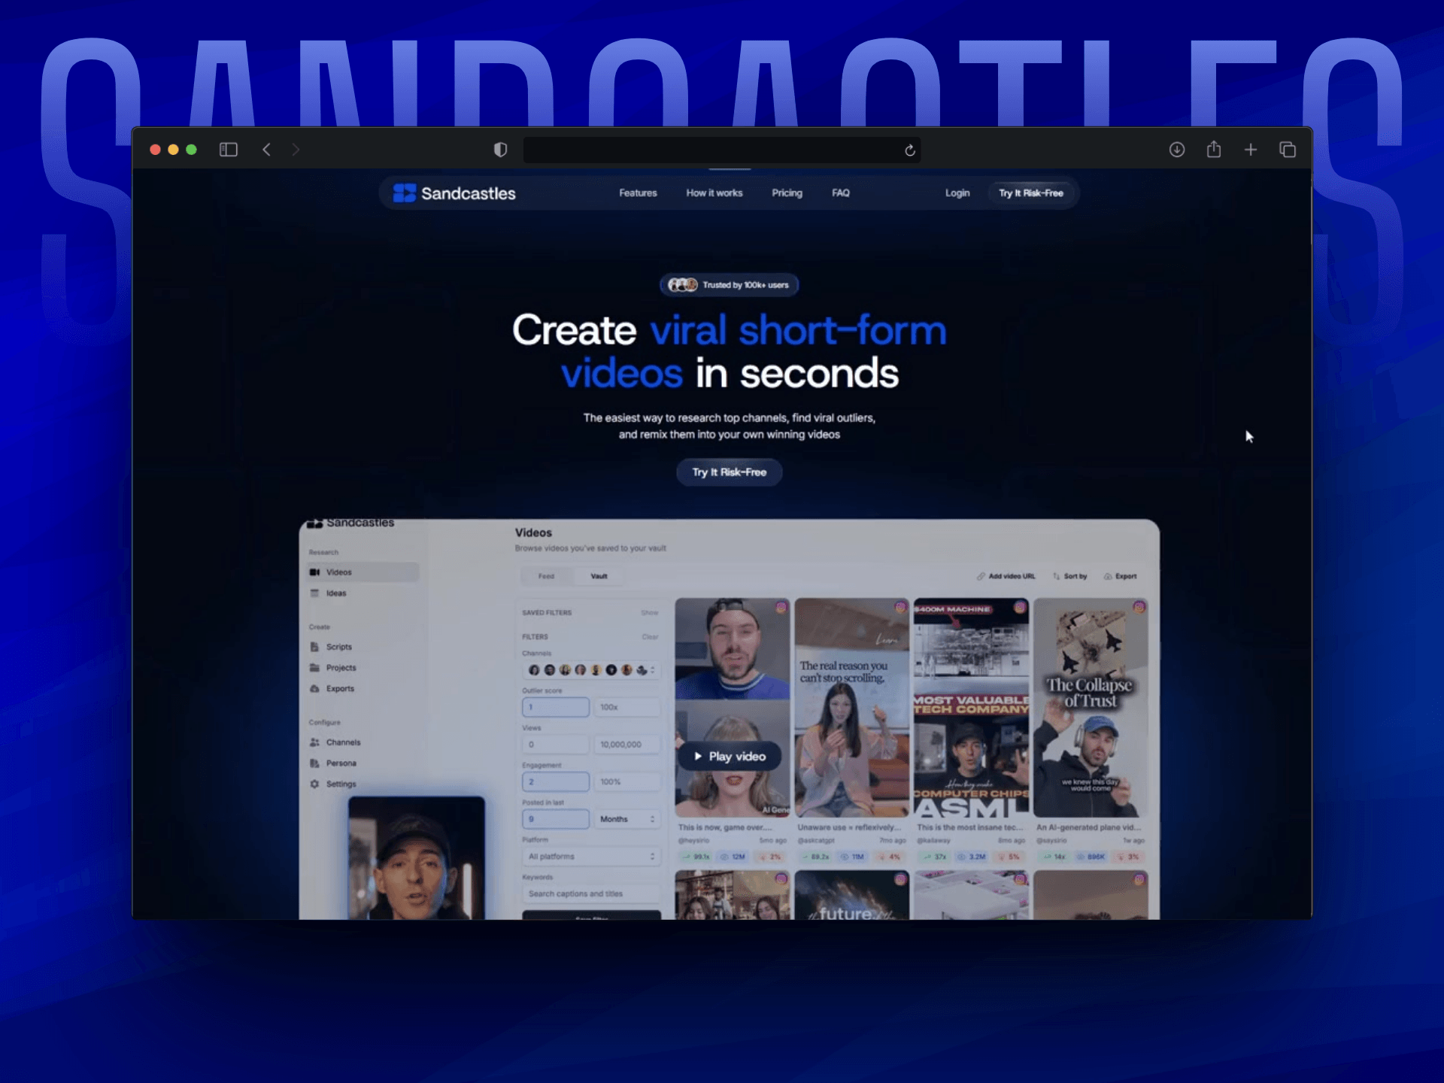Click Instagram badge on 'can't stop scrolling' video
The width and height of the screenshot is (1444, 1083).
coord(900,607)
